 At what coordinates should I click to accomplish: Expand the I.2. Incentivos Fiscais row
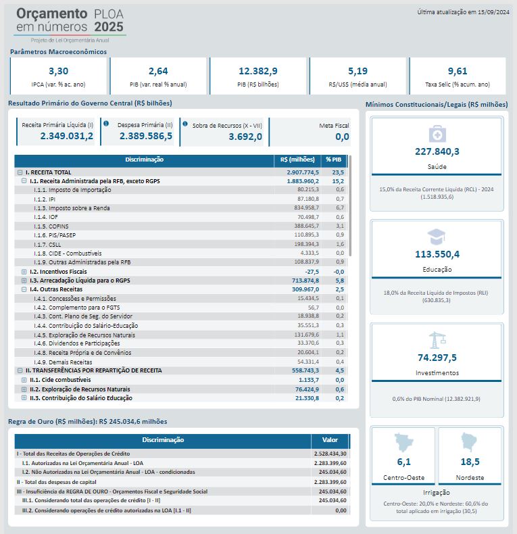[x=24, y=271]
